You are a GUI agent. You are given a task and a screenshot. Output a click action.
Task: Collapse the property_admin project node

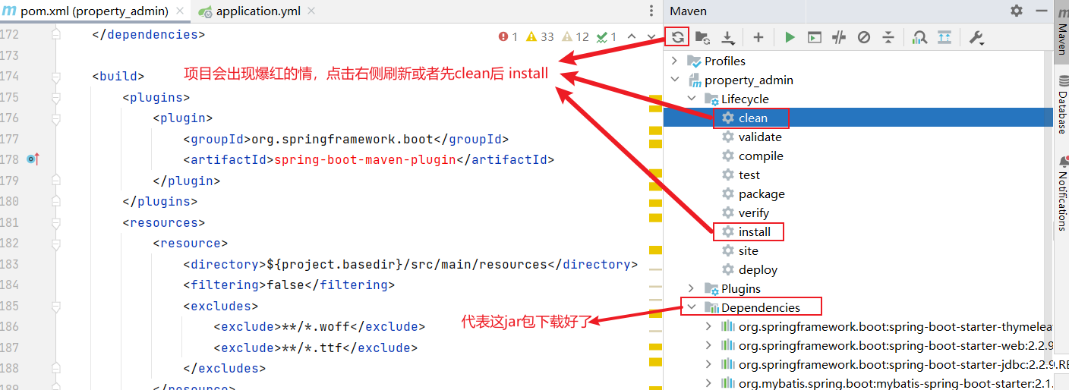point(675,80)
